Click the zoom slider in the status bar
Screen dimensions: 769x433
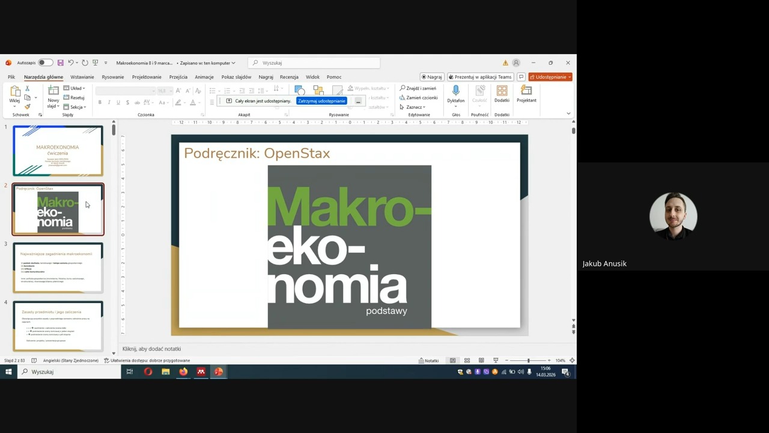click(528, 360)
